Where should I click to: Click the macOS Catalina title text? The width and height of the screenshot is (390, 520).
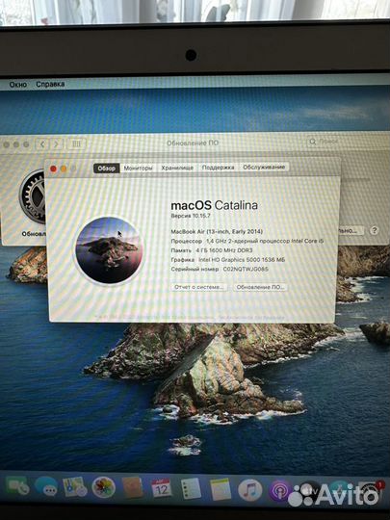coord(214,205)
